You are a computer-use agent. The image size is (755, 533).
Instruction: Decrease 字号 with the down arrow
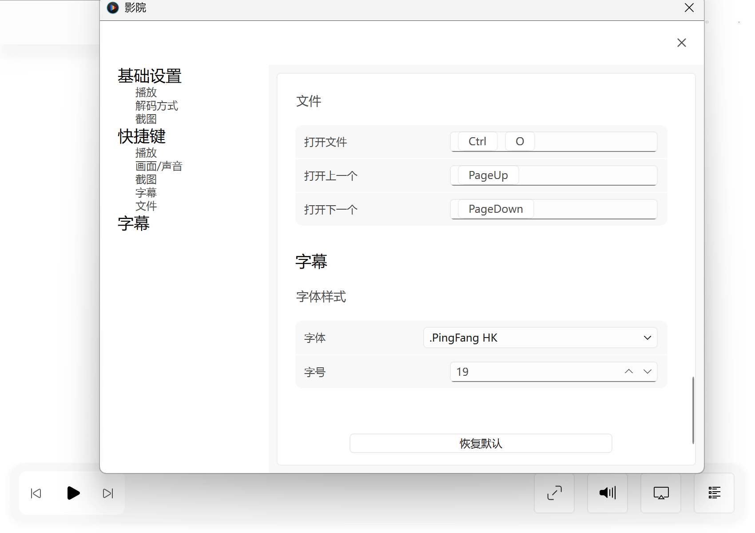[x=648, y=371]
